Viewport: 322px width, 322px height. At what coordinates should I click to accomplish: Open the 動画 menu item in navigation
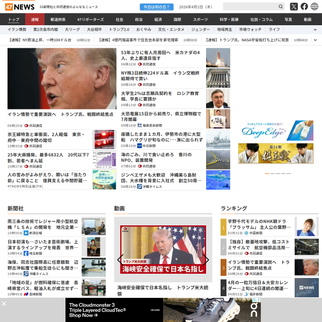pos(308,19)
